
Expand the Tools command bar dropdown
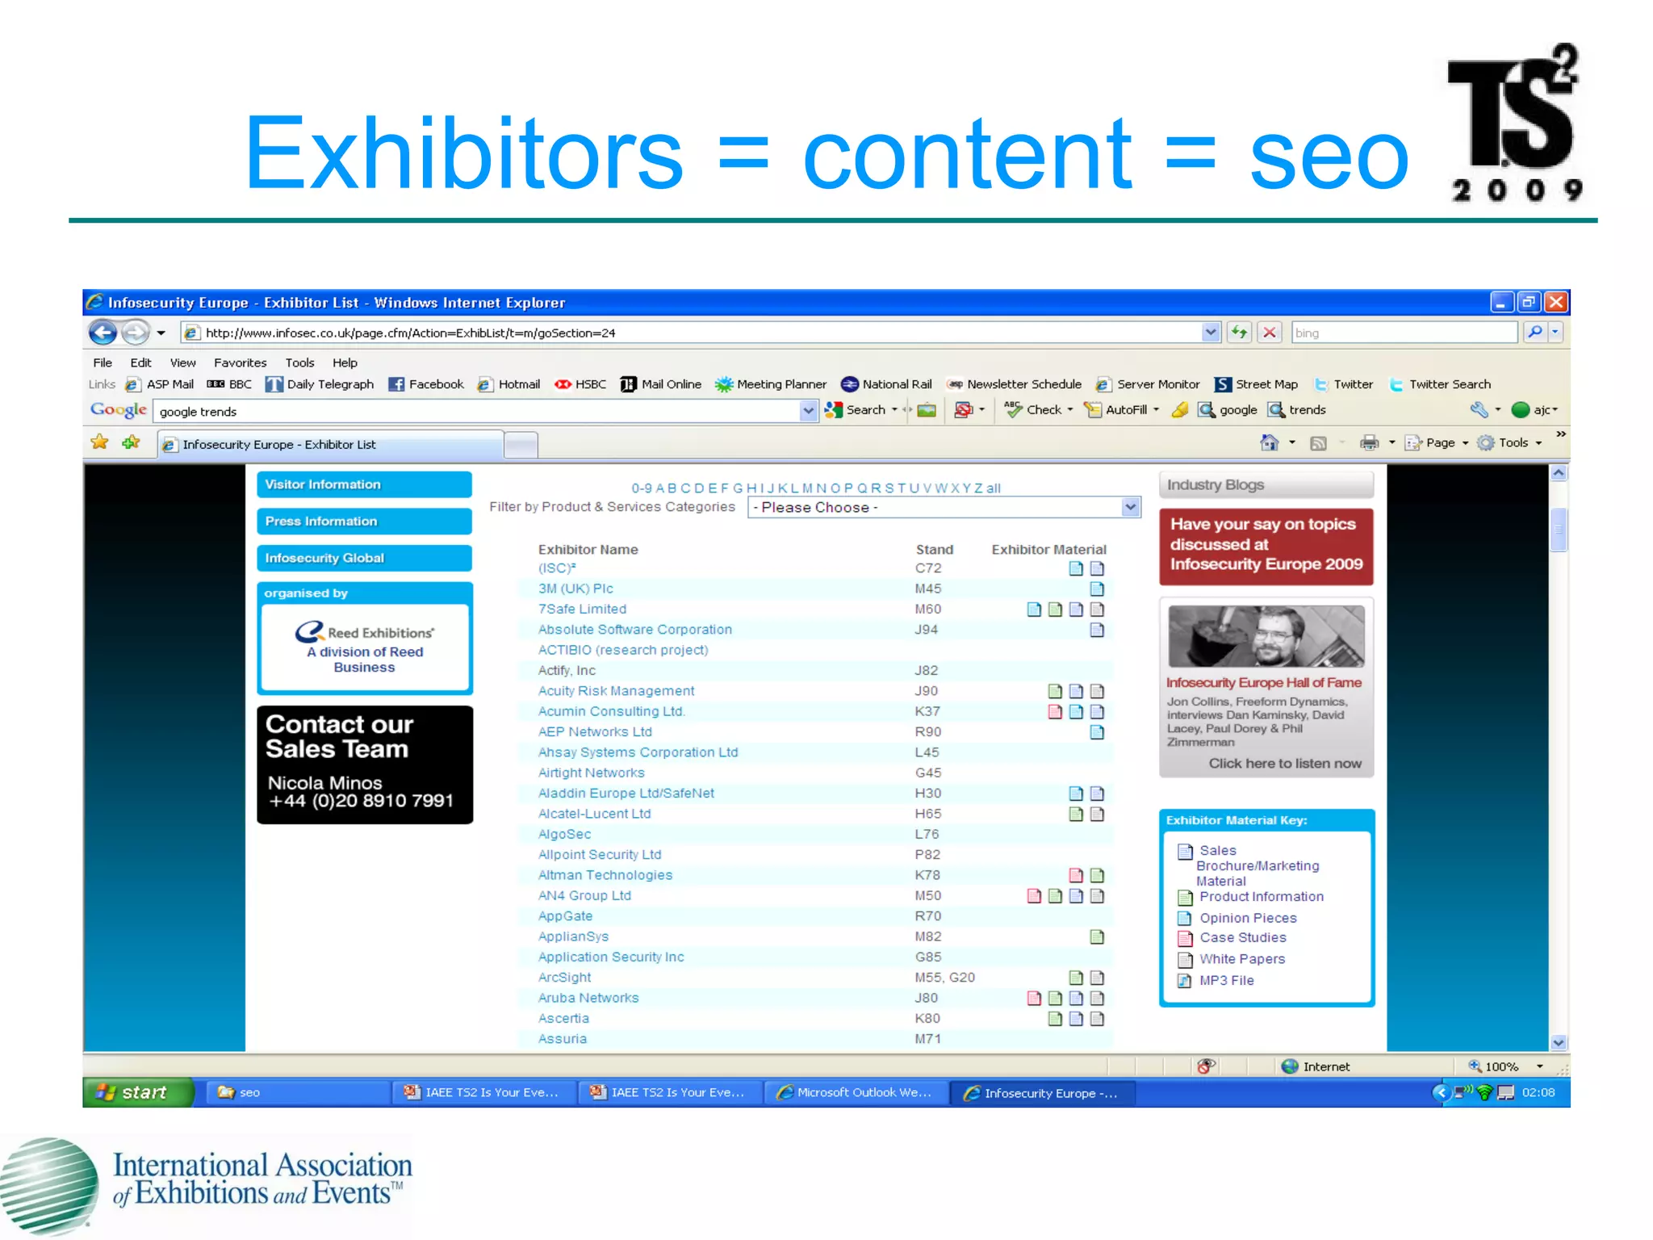[1538, 443]
